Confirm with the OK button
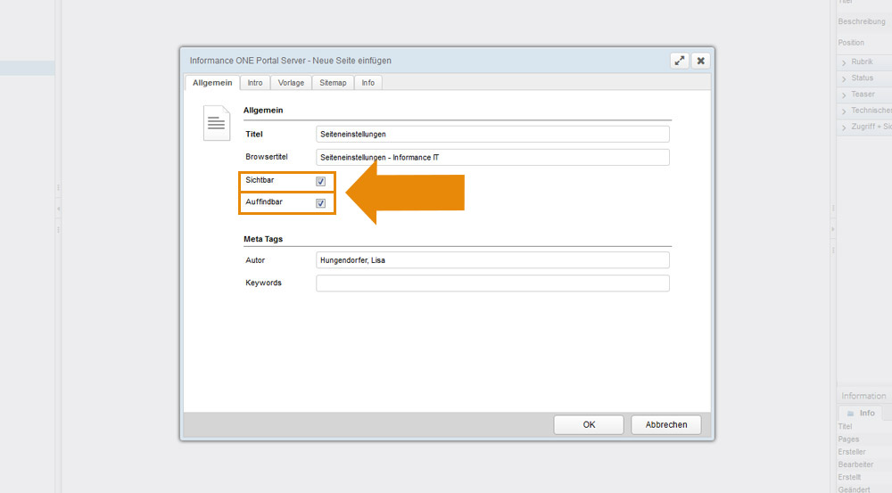892x493 pixels. 589,424
